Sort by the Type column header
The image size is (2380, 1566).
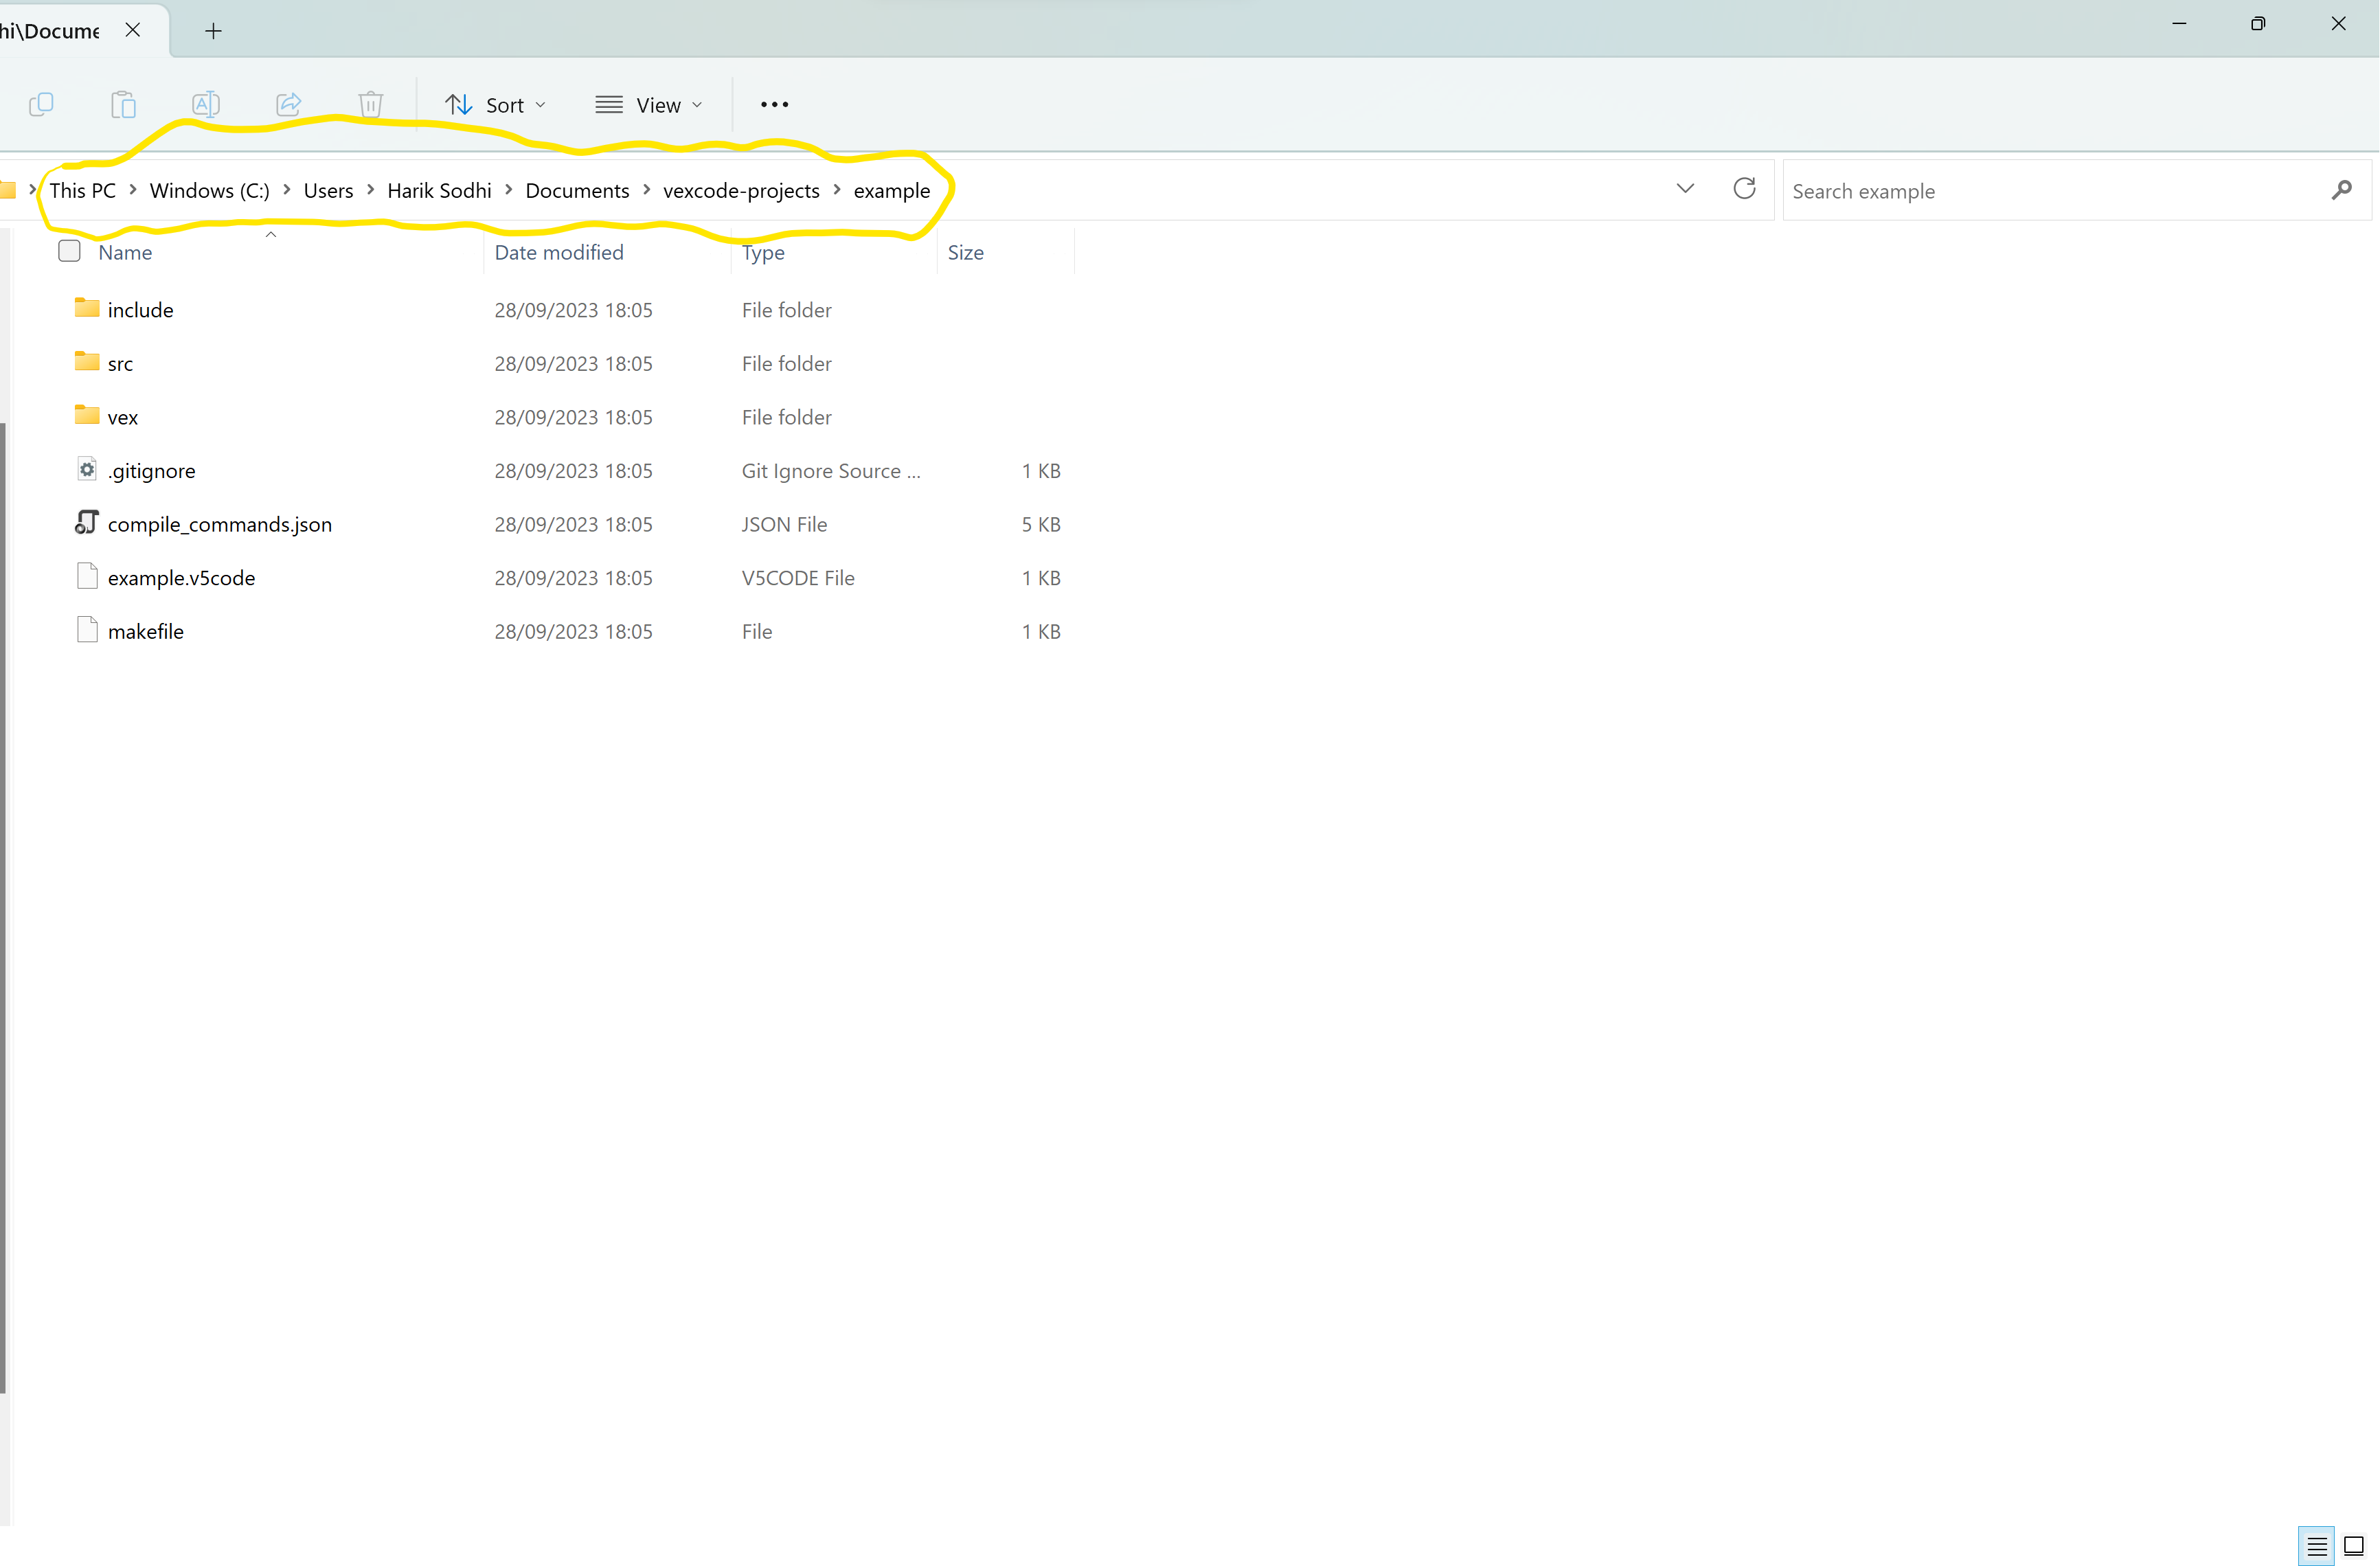(x=763, y=253)
